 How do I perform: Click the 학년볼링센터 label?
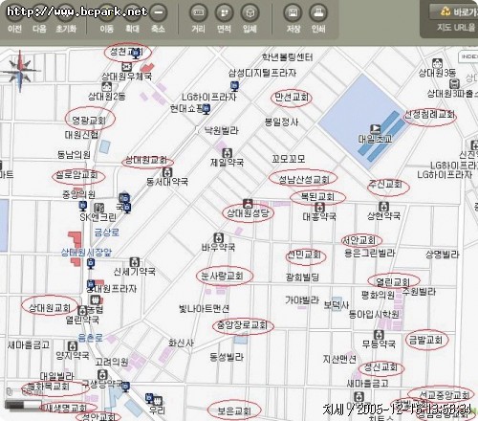[x=287, y=57]
